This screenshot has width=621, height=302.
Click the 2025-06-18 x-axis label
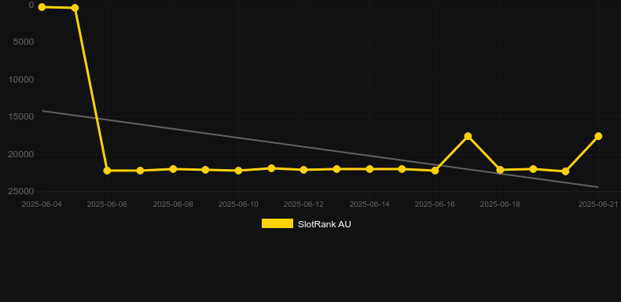point(500,204)
